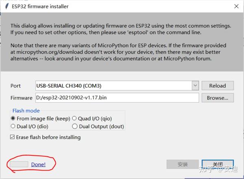Pick Dual Output (dout) flash mode
The height and width of the screenshot is (179, 244).
(x=74, y=126)
